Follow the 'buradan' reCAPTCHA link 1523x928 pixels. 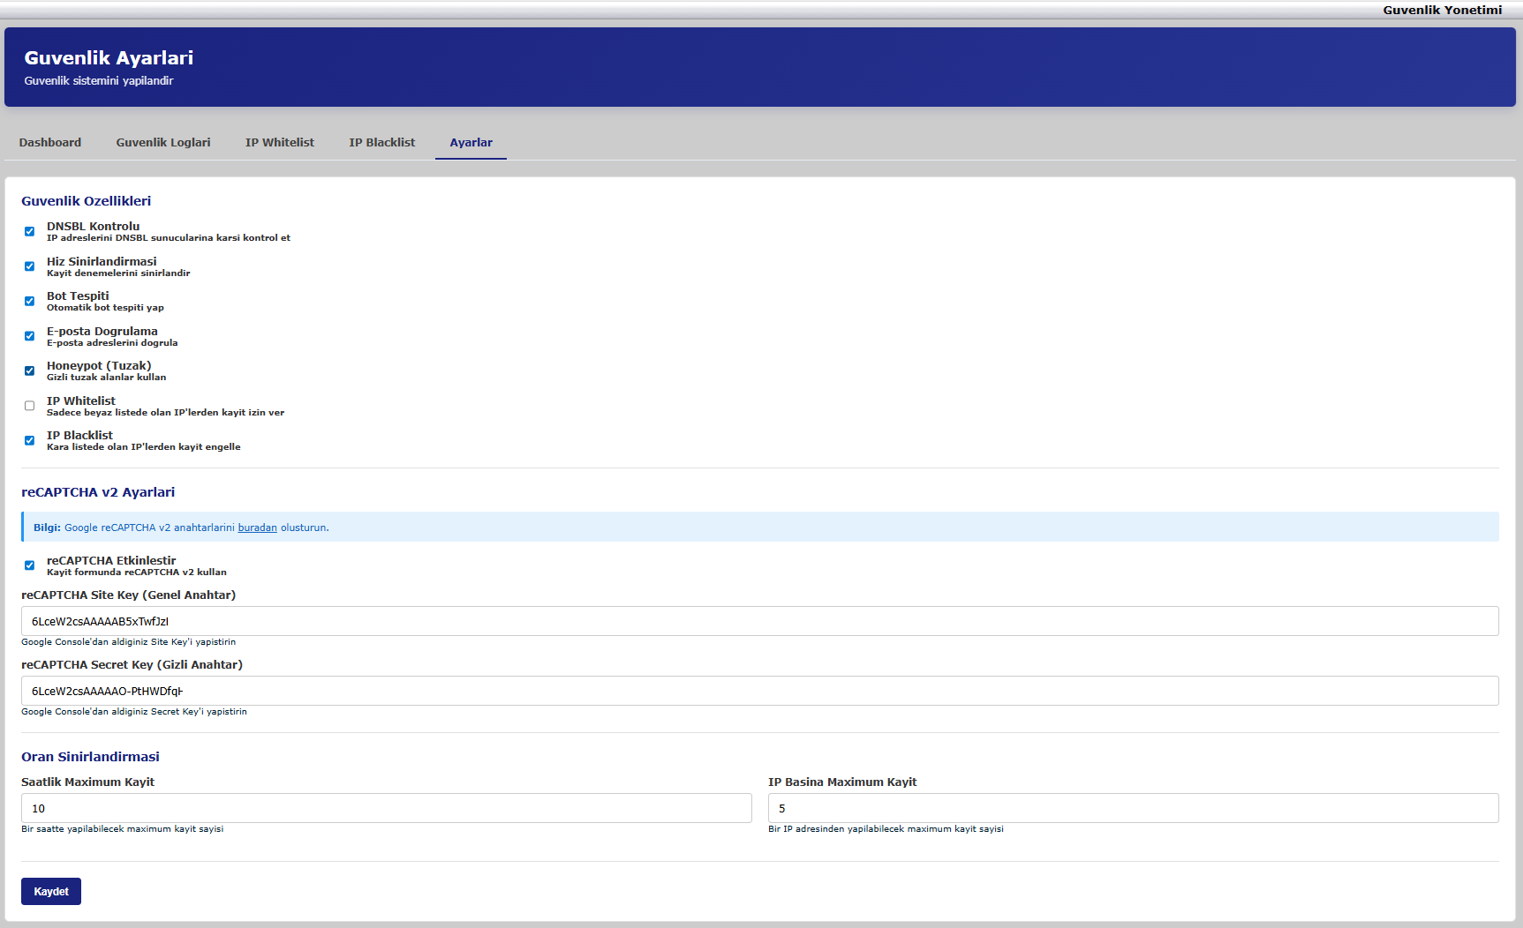tap(258, 528)
